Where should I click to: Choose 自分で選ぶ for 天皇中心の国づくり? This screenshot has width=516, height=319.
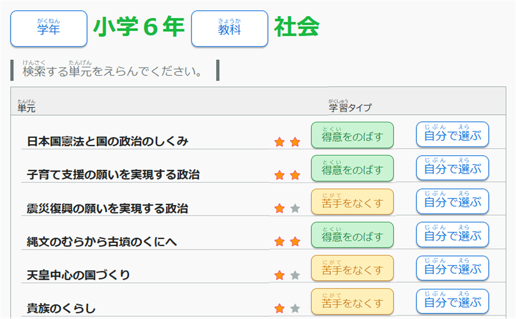tap(453, 268)
